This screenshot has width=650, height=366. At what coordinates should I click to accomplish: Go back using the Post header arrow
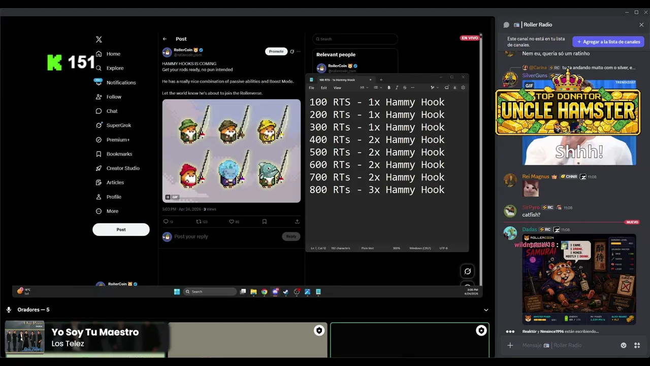click(165, 39)
